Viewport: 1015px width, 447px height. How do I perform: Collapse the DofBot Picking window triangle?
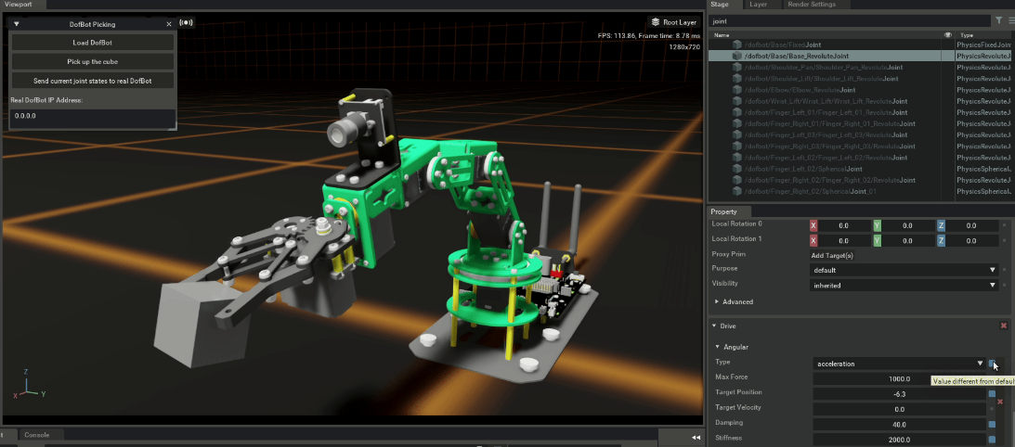[17, 24]
